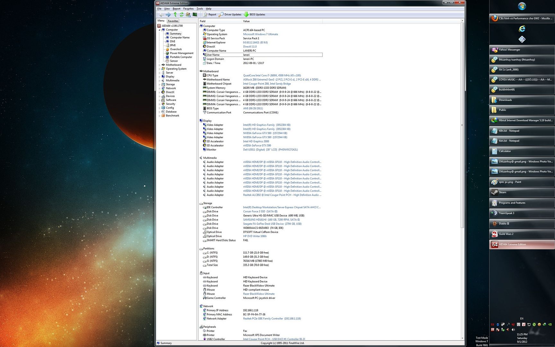Expand the Multimedia tree node
This screenshot has height=347, width=555.
click(159, 81)
